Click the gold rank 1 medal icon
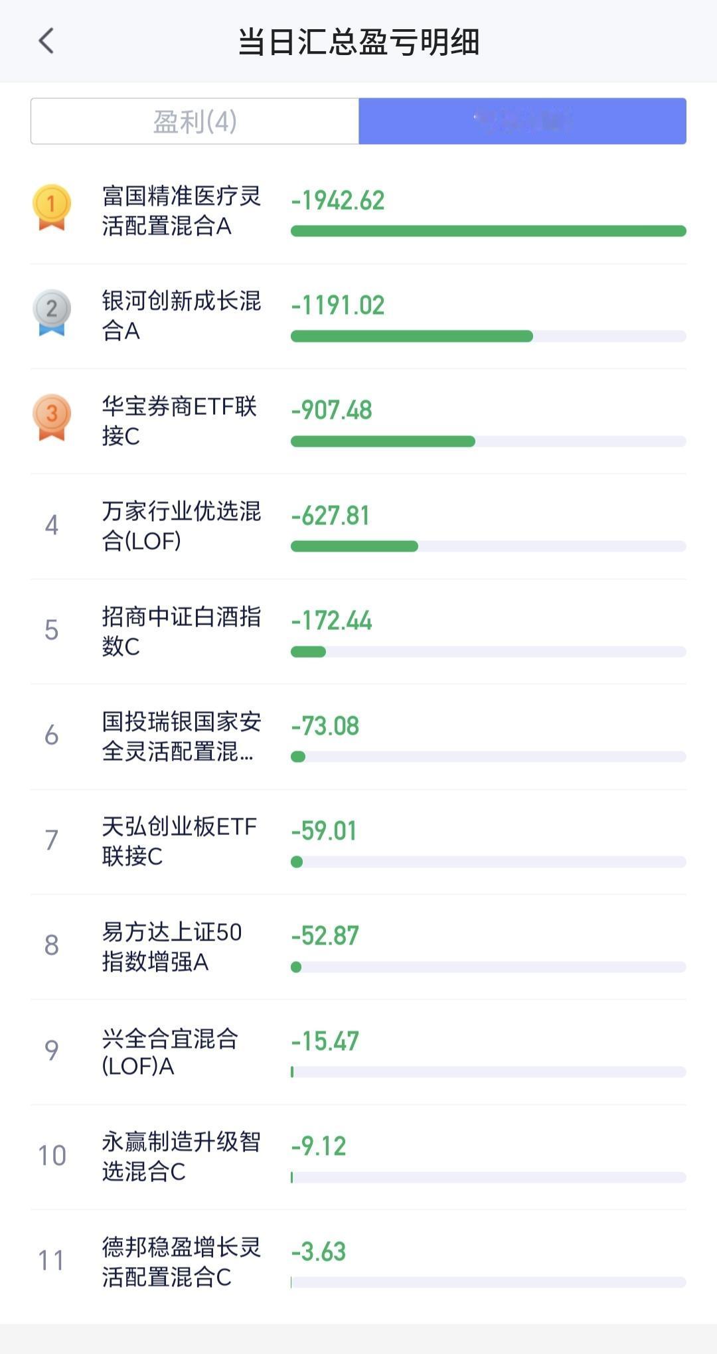 click(x=52, y=207)
